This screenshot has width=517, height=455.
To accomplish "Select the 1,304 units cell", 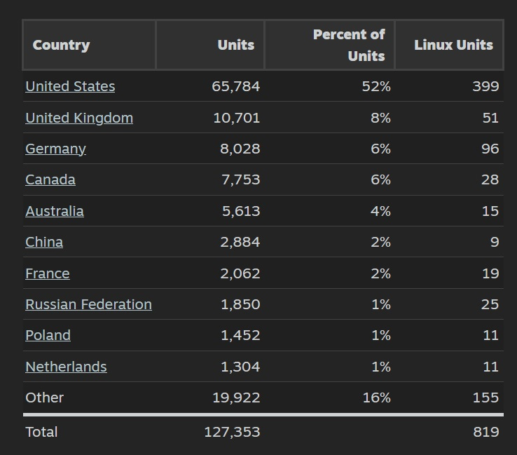I will (x=240, y=367).
